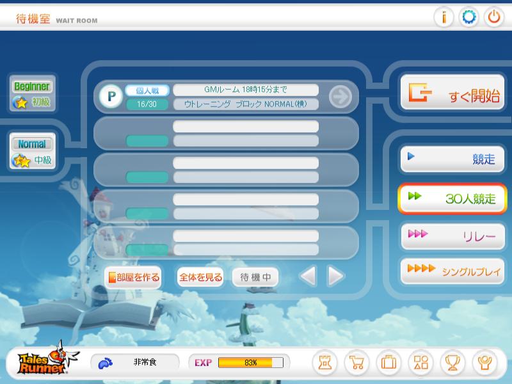
Task: Click 全体を見る view all button
Action: point(200,277)
